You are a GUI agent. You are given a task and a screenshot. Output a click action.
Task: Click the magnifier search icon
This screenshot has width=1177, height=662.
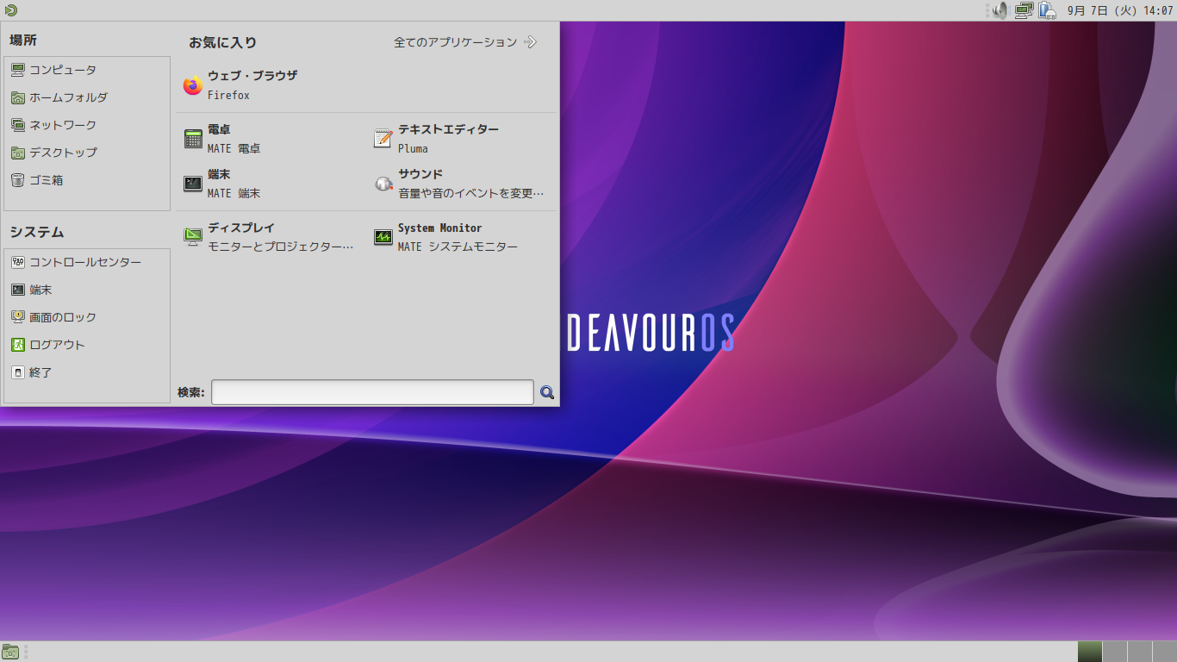(547, 393)
